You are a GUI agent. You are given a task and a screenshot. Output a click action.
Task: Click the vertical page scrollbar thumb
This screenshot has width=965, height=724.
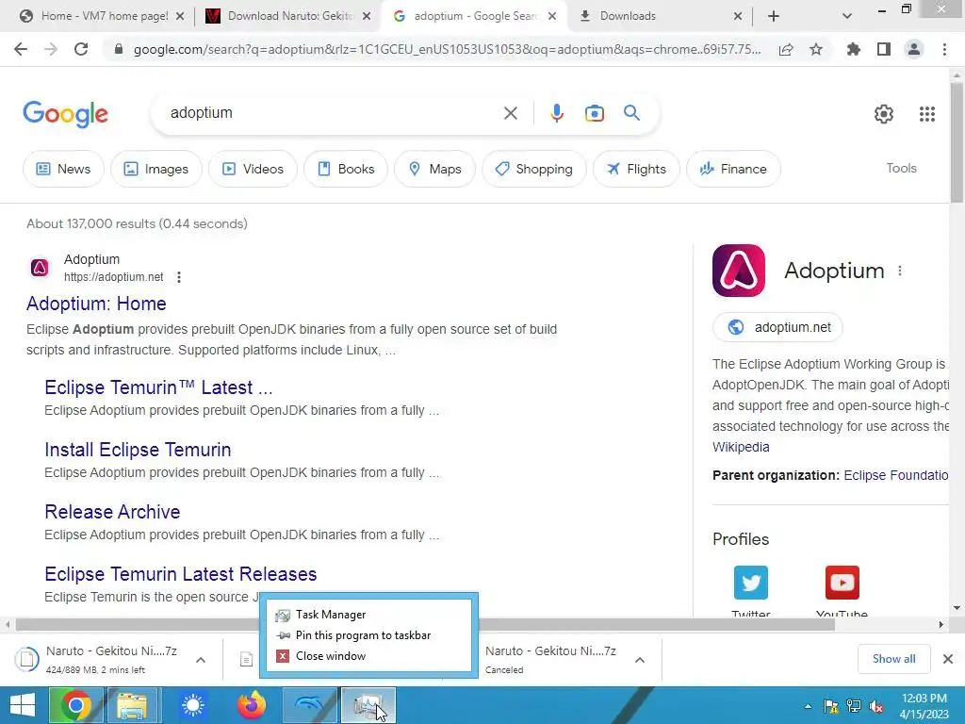[x=957, y=143]
